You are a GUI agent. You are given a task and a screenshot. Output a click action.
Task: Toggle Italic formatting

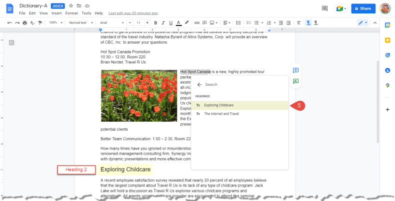[163, 22]
